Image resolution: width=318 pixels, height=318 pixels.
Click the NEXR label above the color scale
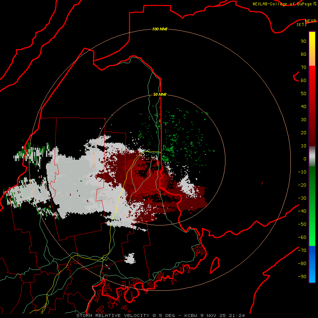(x=311, y=21)
